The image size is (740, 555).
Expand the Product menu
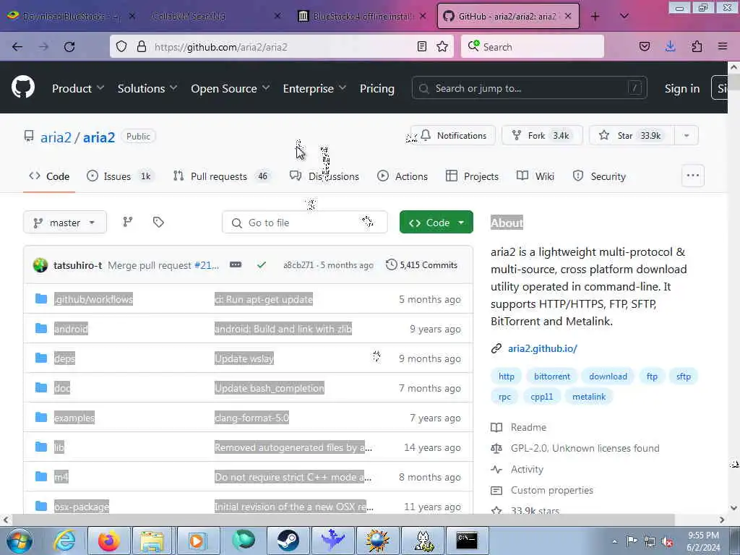click(x=78, y=88)
